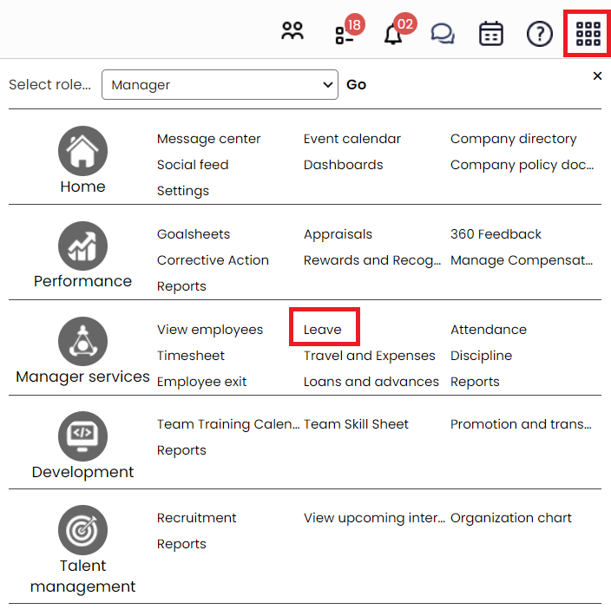Viewport: 611px width, 616px height.
Task: Click the Development monitor icon
Action: (82, 436)
